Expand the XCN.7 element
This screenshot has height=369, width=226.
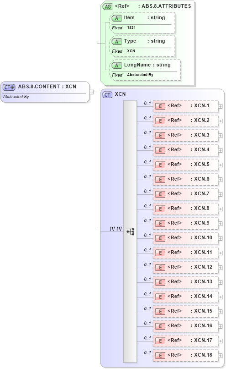click(x=220, y=194)
